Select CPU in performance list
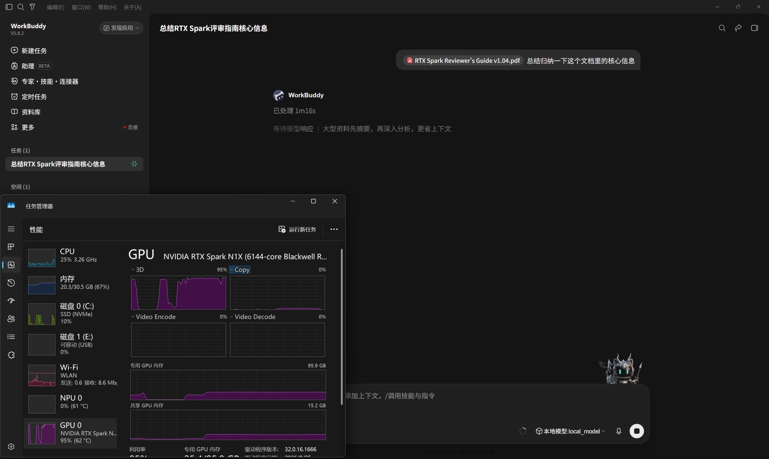The height and width of the screenshot is (459, 769). pos(71,257)
